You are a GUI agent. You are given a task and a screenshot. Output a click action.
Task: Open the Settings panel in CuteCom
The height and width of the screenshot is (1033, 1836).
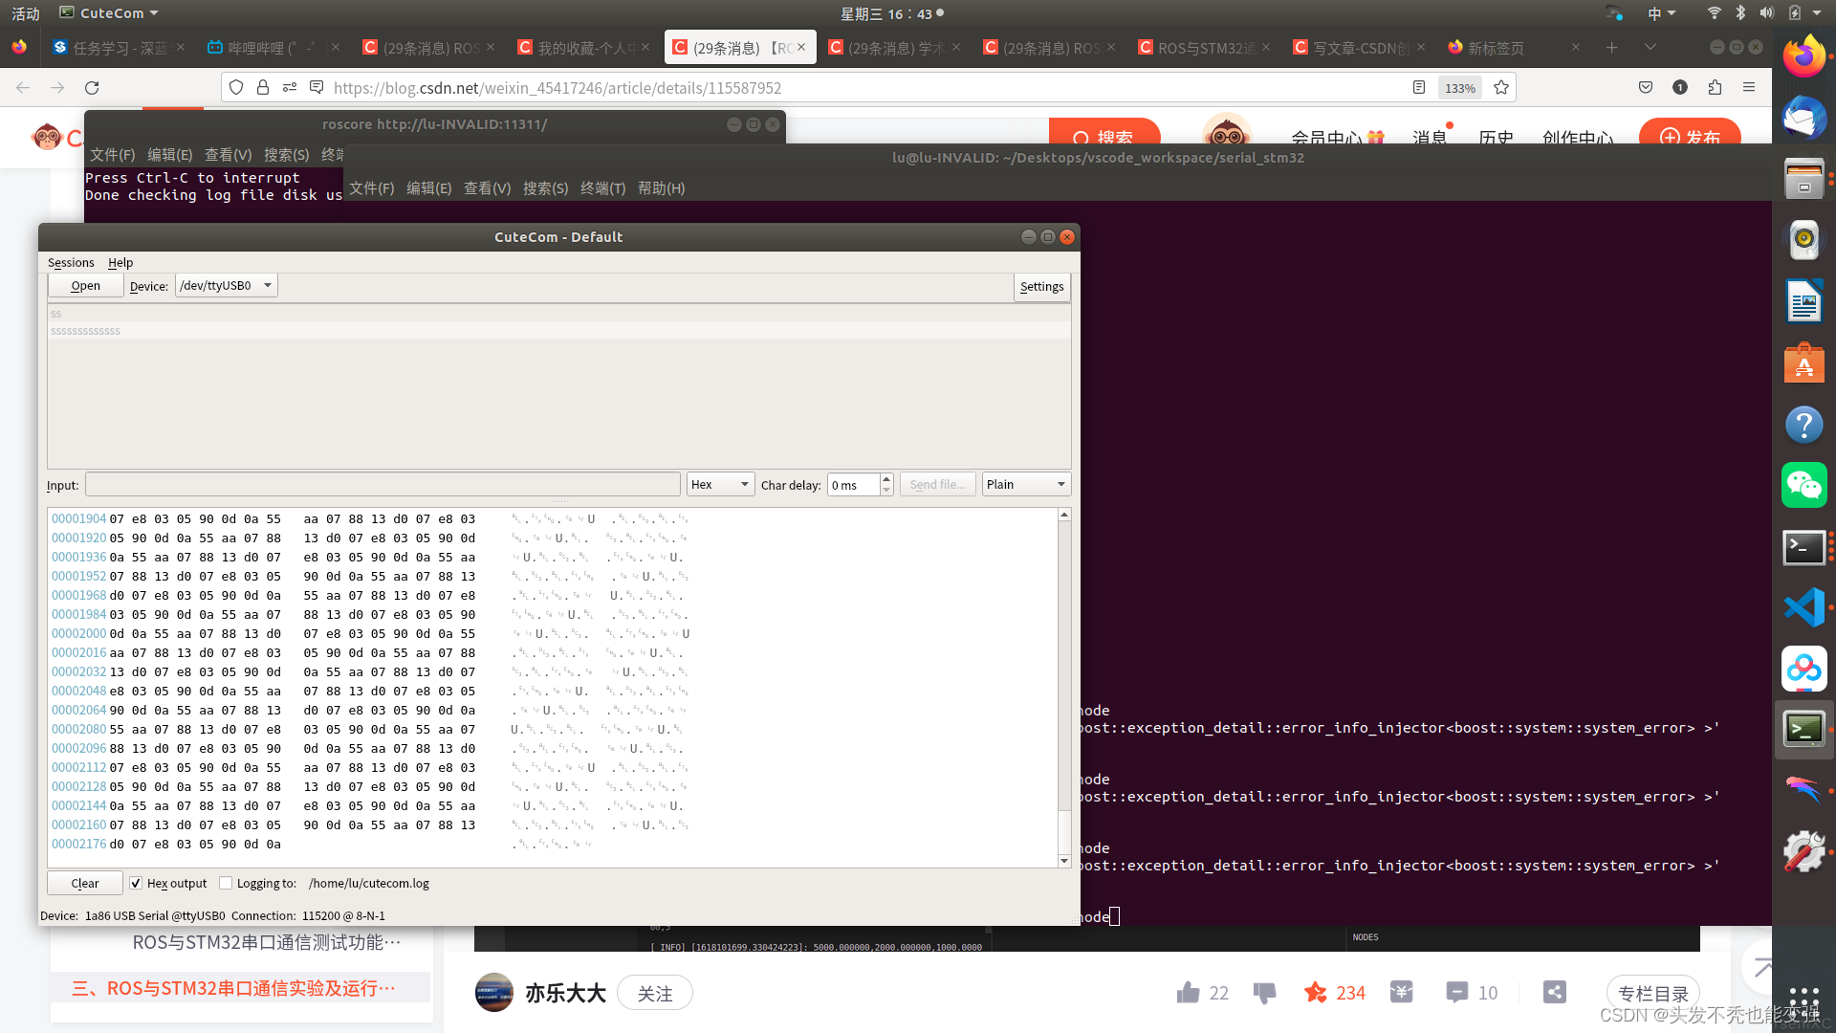pos(1041,286)
